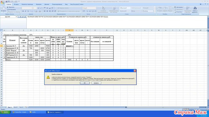209x117 pixels.
Task: Open the Учеба folder taskbar item
Action: click(x=37, y=112)
